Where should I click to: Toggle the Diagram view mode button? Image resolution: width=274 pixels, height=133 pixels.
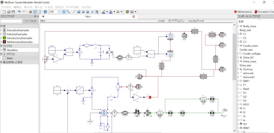[35, 12]
